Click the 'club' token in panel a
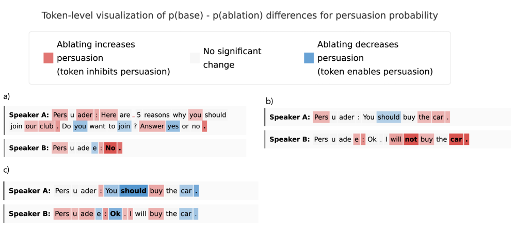This screenshot has width=514, height=232. 46,126
